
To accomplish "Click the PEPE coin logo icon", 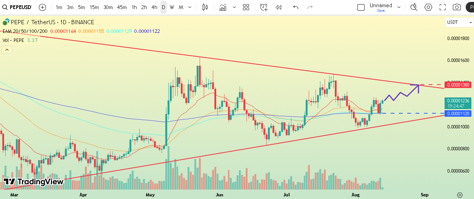I will coord(6,22).
